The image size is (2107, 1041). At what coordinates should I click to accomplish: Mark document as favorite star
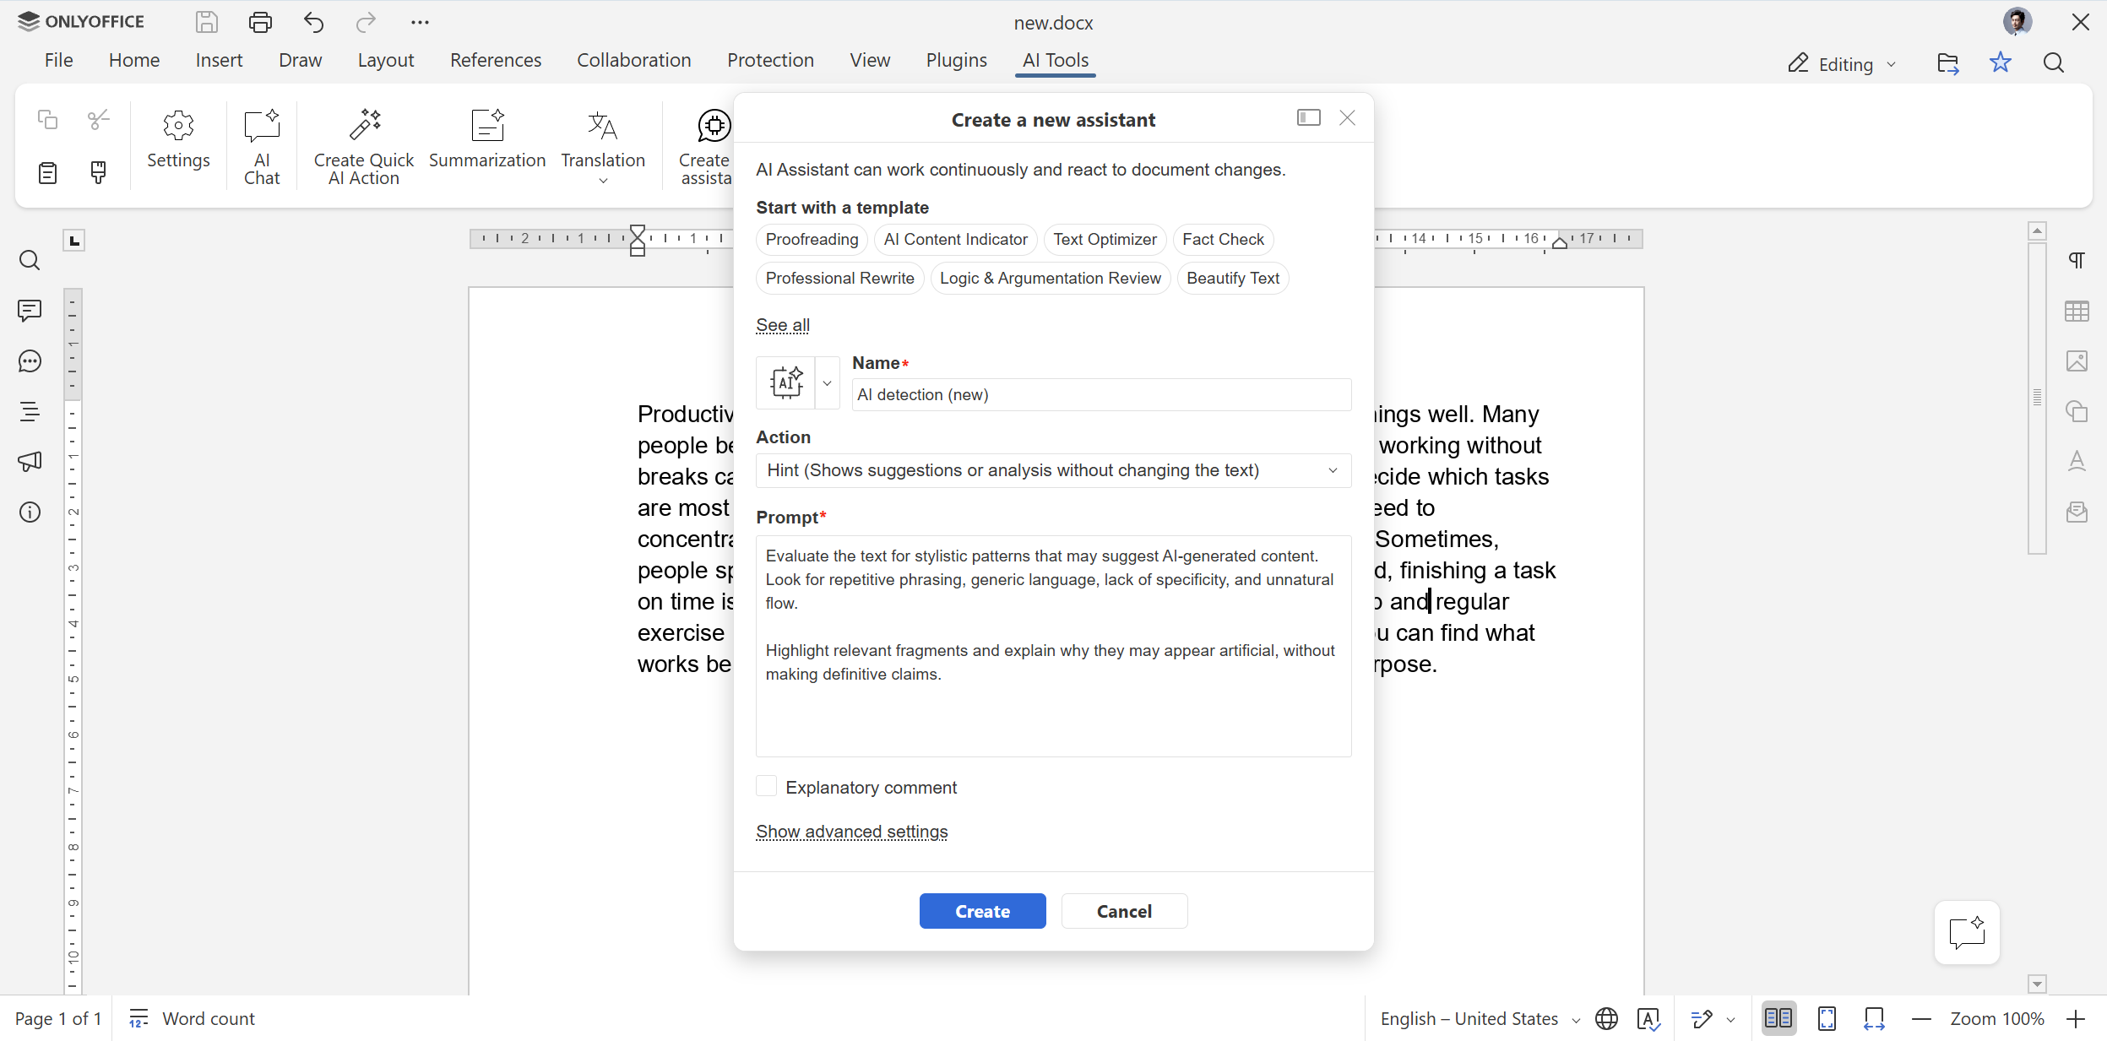[x=2001, y=62]
